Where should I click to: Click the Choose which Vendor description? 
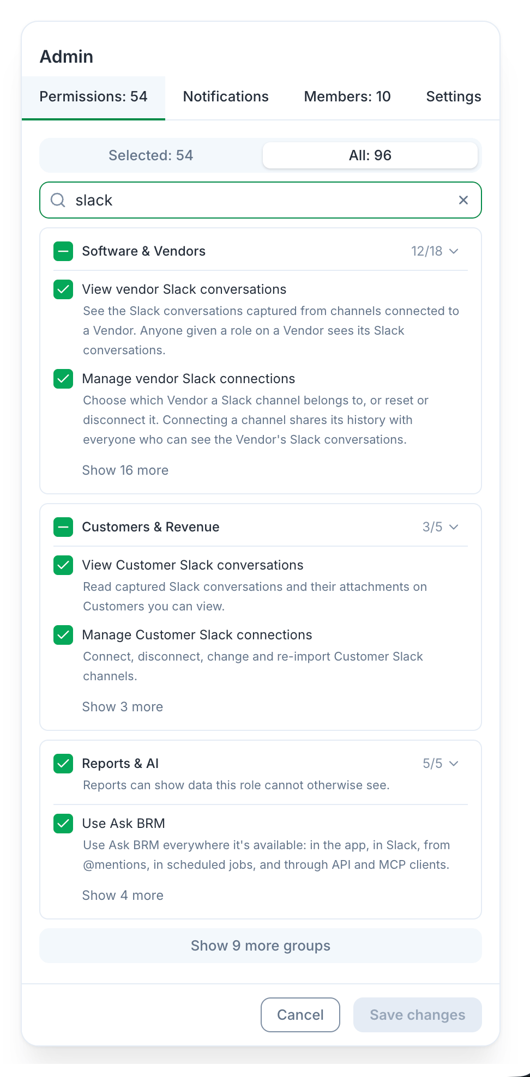pos(256,420)
